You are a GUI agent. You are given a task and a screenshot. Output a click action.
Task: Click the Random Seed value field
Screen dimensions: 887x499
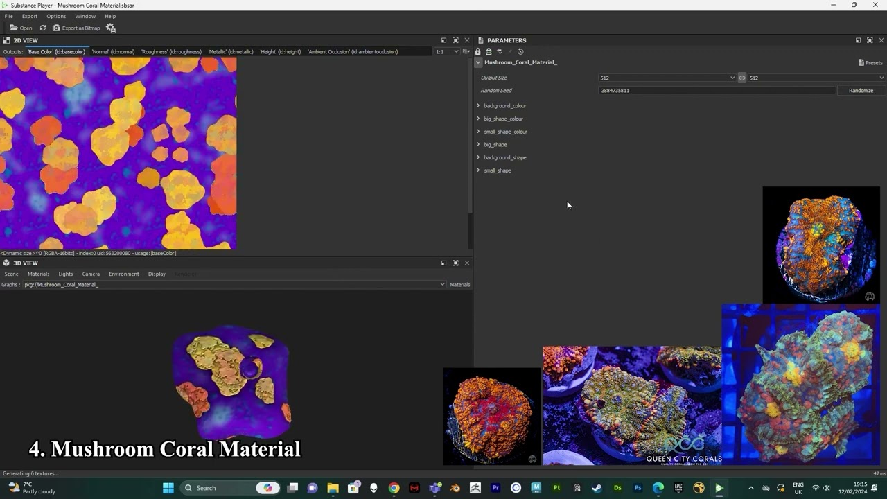717,91
